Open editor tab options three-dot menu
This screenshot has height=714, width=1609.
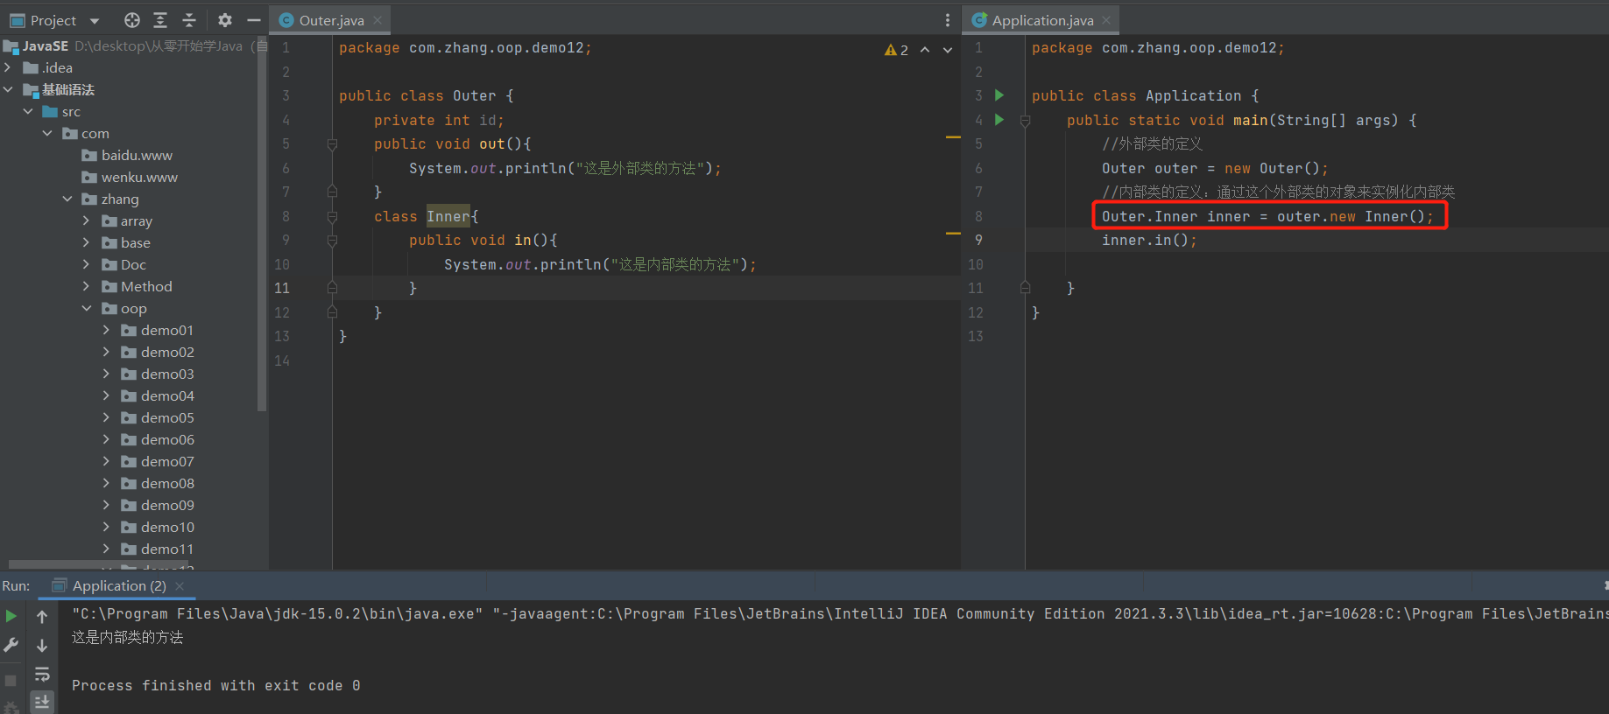[948, 20]
